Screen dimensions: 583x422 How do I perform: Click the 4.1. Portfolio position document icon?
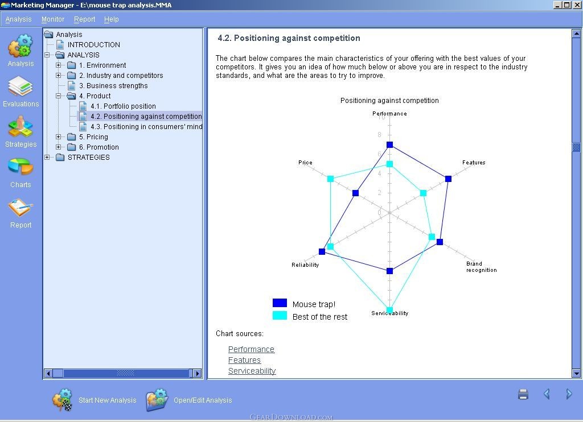[x=83, y=106]
